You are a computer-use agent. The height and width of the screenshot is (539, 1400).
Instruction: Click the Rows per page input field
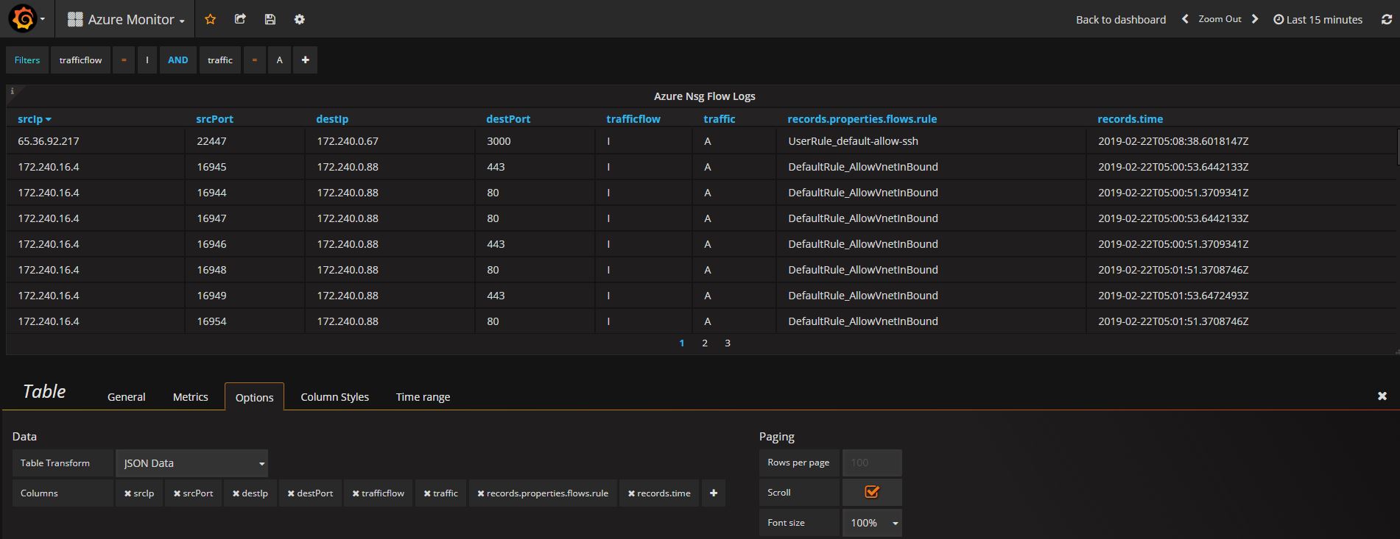872,463
